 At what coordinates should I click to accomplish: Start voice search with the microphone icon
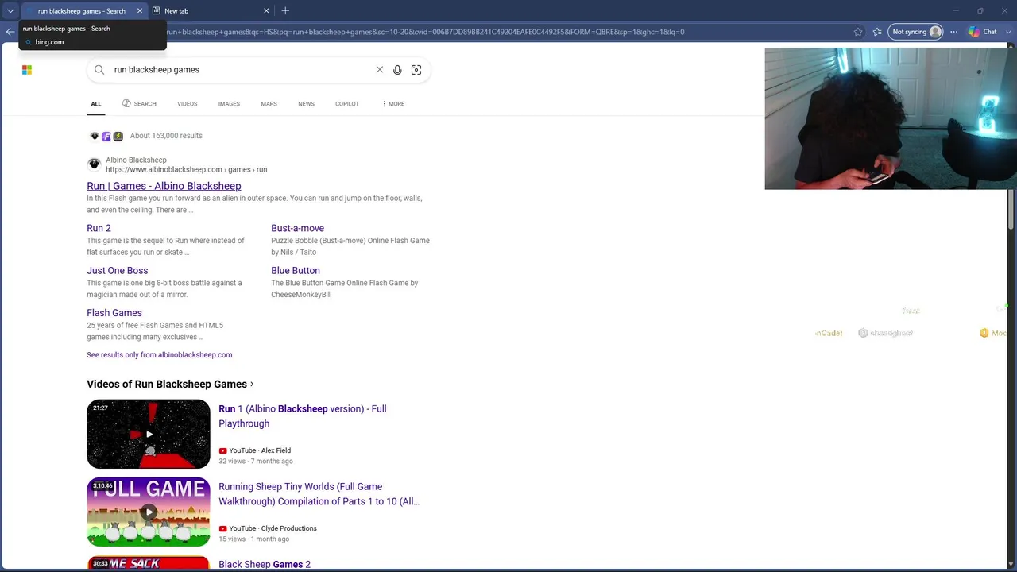coord(397,70)
